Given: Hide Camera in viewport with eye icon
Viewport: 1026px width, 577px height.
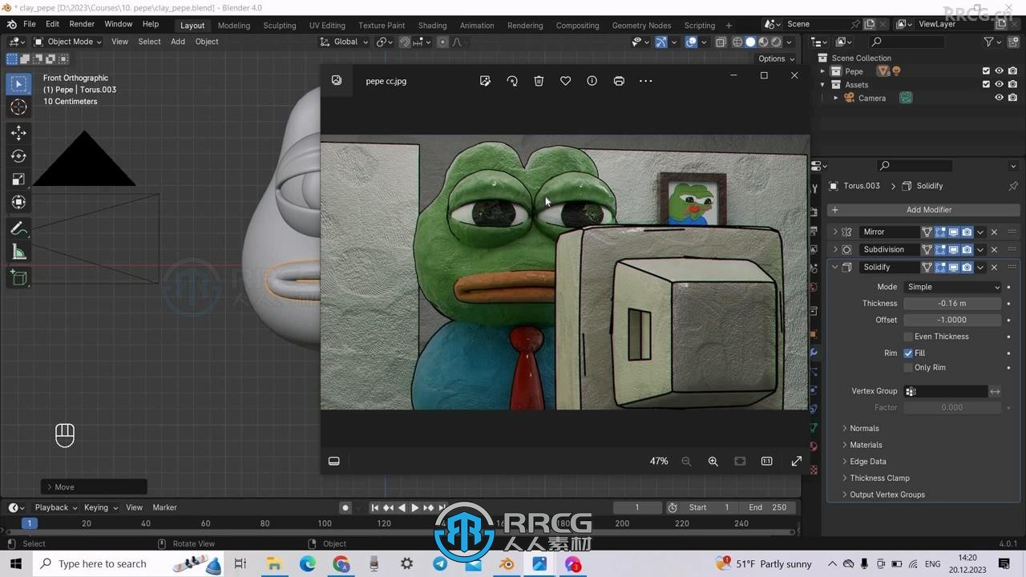Looking at the screenshot, I should (1000, 98).
